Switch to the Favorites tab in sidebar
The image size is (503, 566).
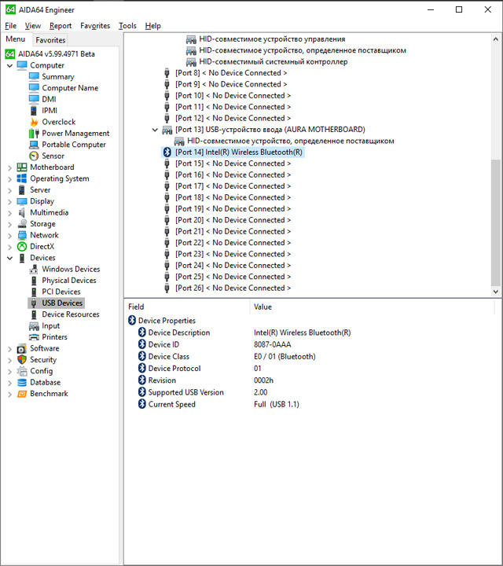point(50,40)
